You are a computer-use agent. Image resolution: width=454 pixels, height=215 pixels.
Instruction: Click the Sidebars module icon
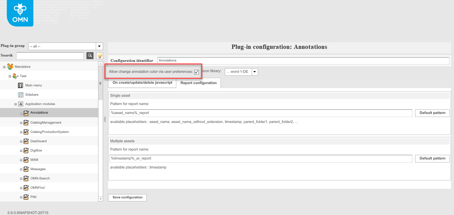pyautogui.click(x=20, y=94)
